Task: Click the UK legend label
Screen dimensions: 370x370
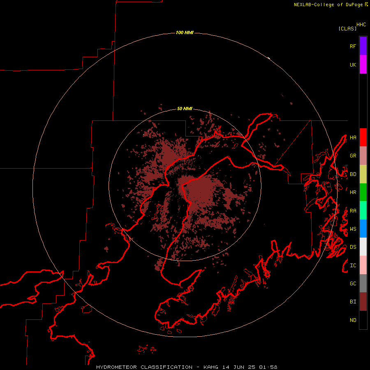Action: coord(353,65)
